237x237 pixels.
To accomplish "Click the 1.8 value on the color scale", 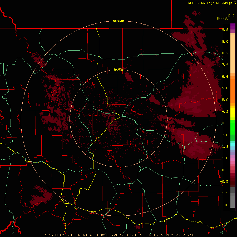I will [225, 147].
